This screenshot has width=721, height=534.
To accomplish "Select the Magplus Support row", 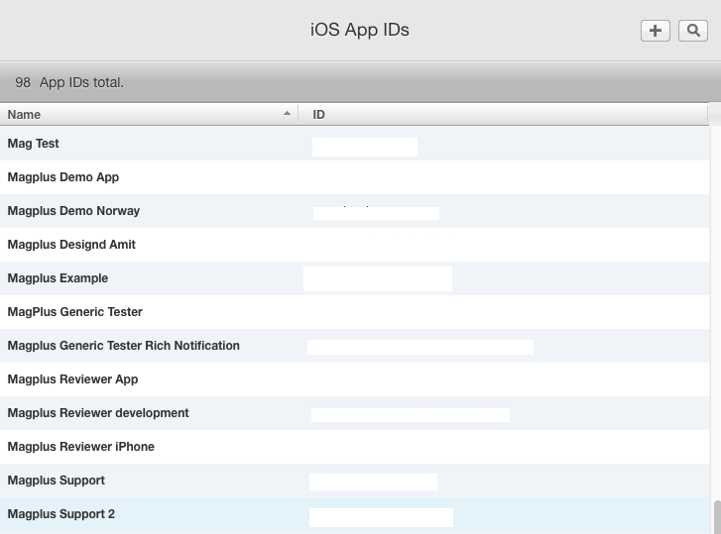I will [354, 481].
